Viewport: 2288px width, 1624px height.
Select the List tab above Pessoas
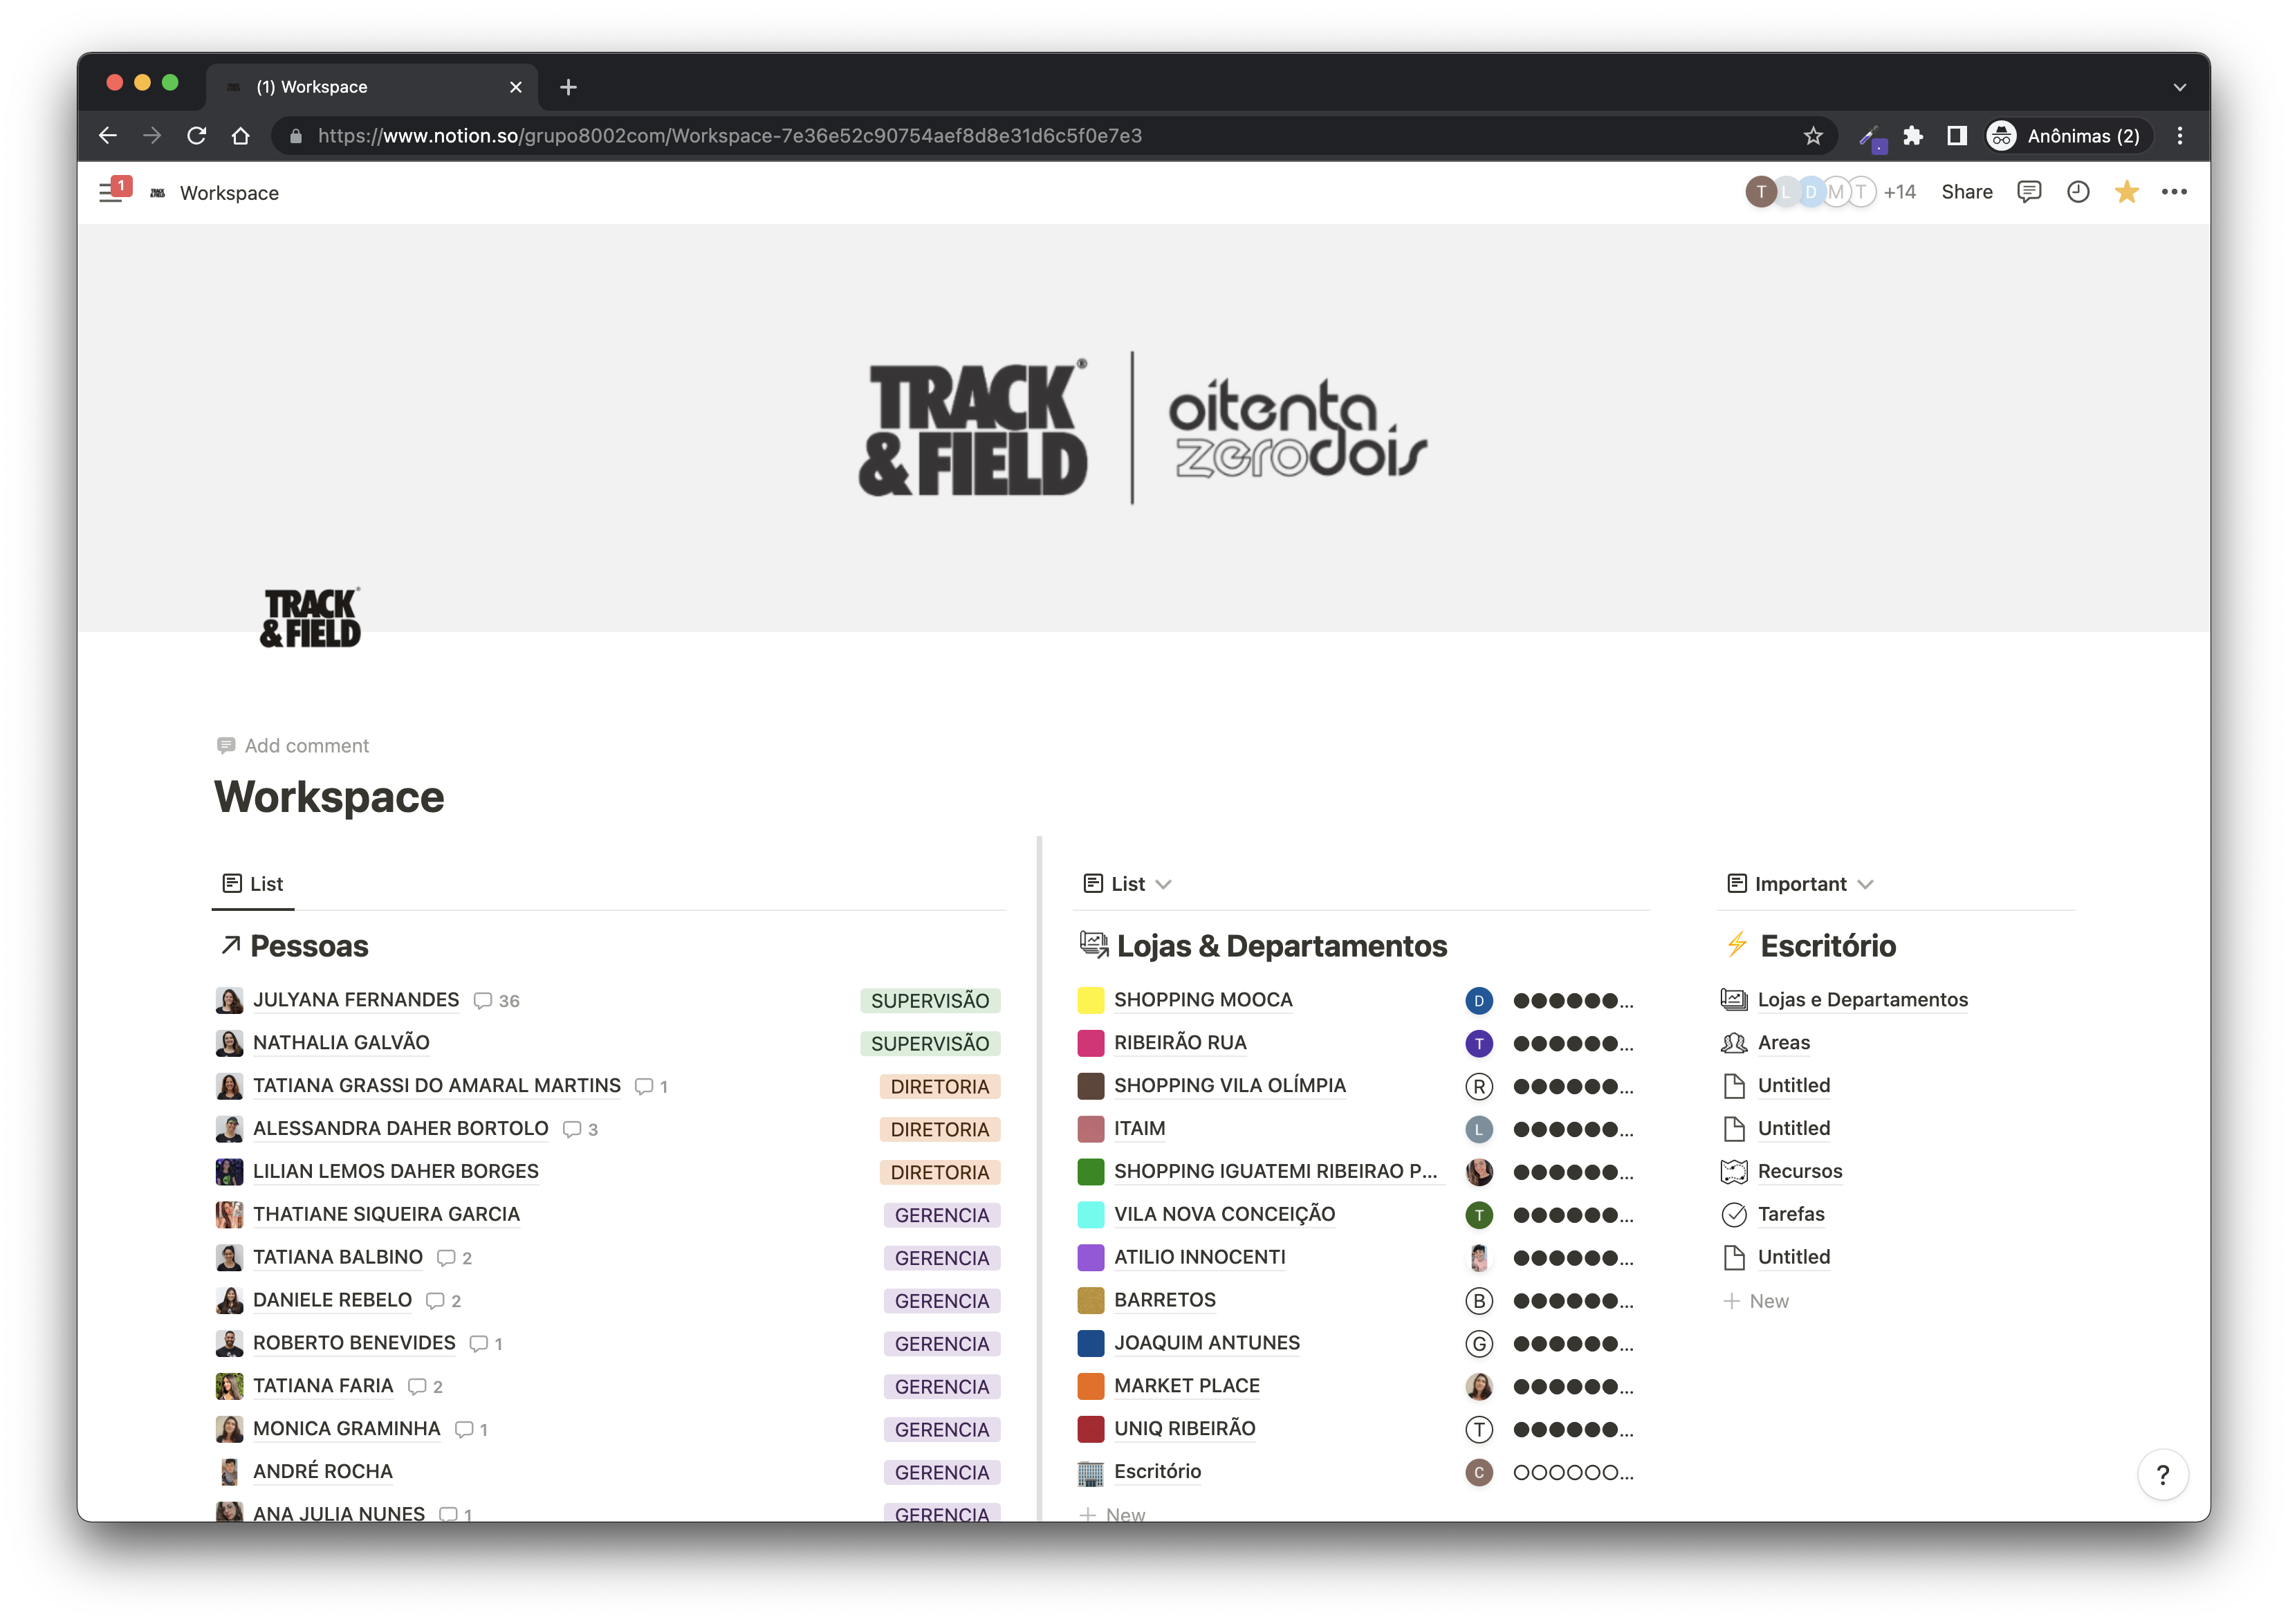click(253, 884)
